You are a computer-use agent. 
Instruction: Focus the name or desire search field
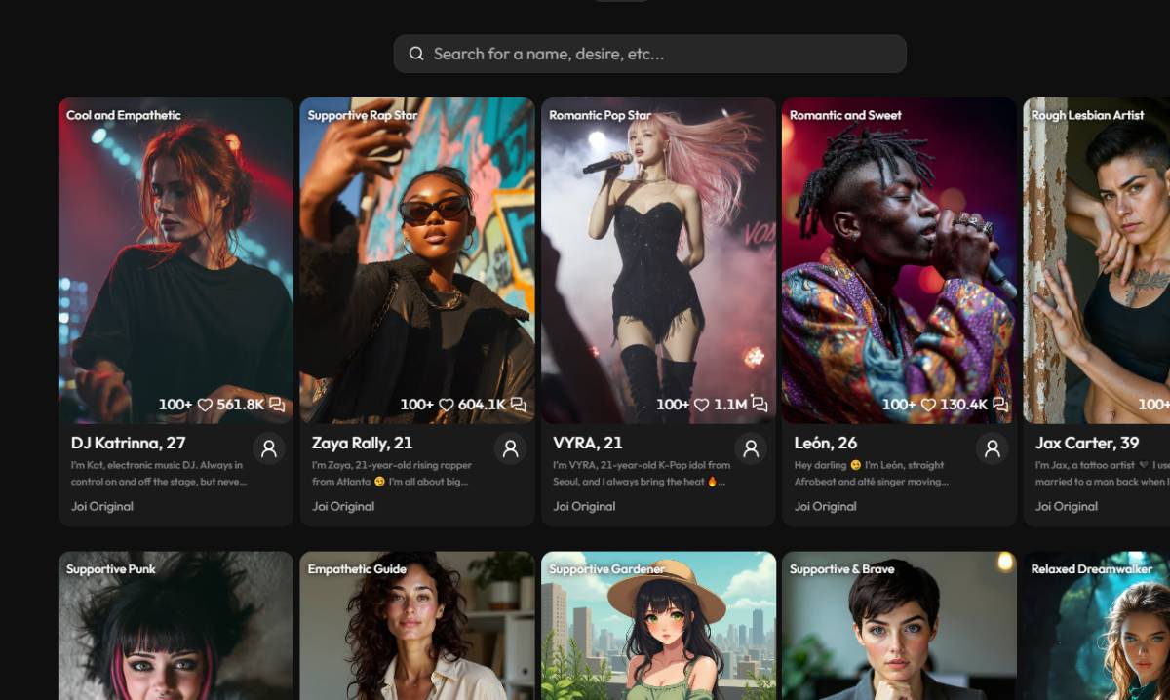649,54
